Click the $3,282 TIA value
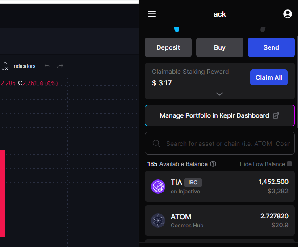Image resolution: width=298 pixels, height=247 pixels. 278,191
